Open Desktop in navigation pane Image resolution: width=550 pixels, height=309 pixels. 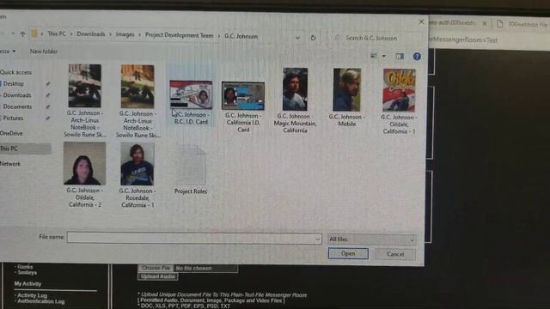(14, 84)
